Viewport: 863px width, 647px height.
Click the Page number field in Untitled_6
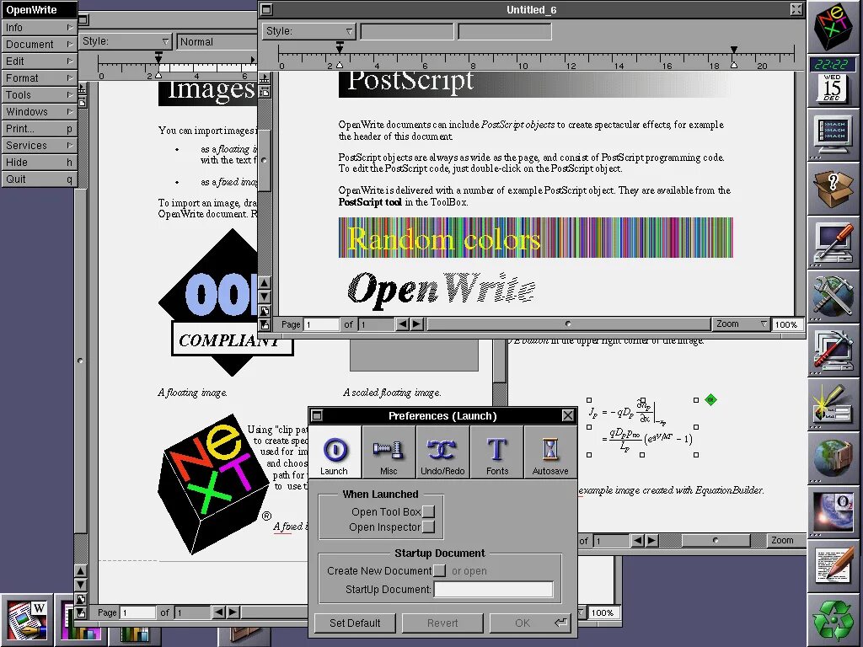pos(321,324)
